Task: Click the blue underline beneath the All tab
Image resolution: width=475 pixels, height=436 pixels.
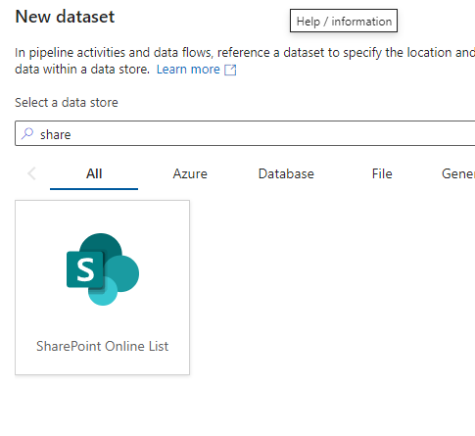Action: [x=94, y=189]
